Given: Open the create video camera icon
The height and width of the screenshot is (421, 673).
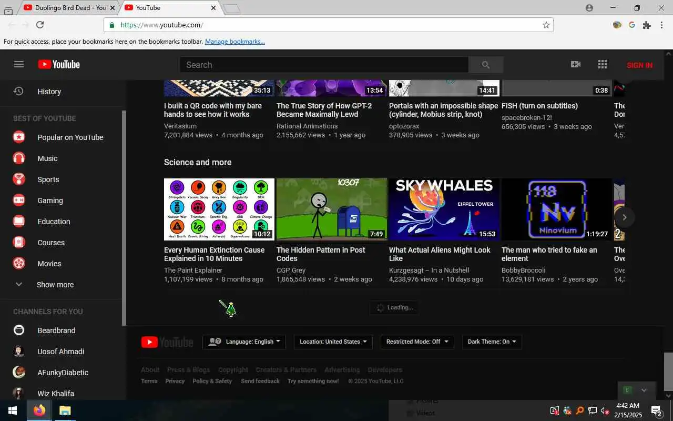Looking at the screenshot, I should coord(576,64).
